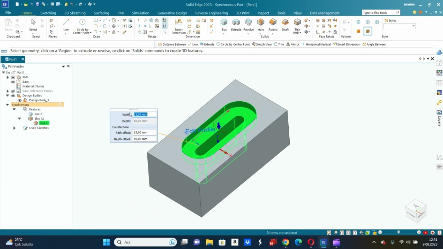The height and width of the screenshot is (249, 443).
Task: Click Material (None) tree entry
Action: pos(33,86)
